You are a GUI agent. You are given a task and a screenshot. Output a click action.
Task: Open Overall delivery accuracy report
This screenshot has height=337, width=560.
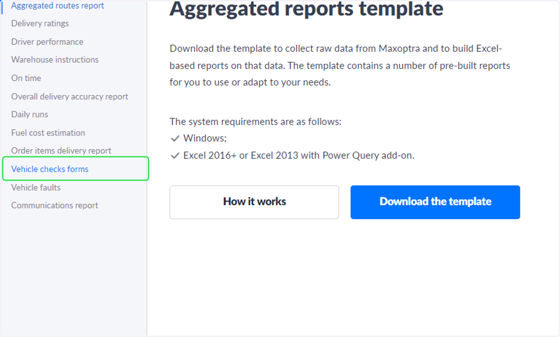pyautogui.click(x=70, y=96)
